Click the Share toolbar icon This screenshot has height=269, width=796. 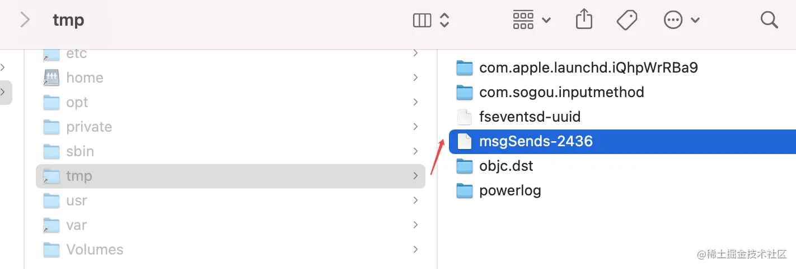click(584, 21)
